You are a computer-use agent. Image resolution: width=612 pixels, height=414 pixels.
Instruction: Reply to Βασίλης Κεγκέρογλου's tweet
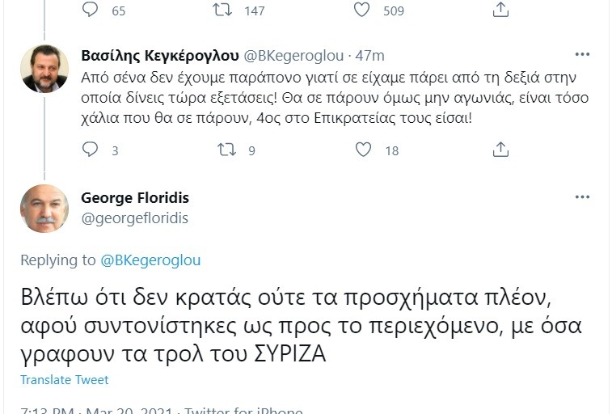tap(91, 150)
